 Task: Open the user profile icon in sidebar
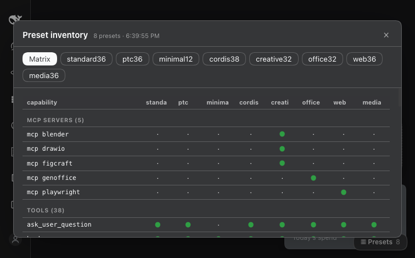[15, 240]
